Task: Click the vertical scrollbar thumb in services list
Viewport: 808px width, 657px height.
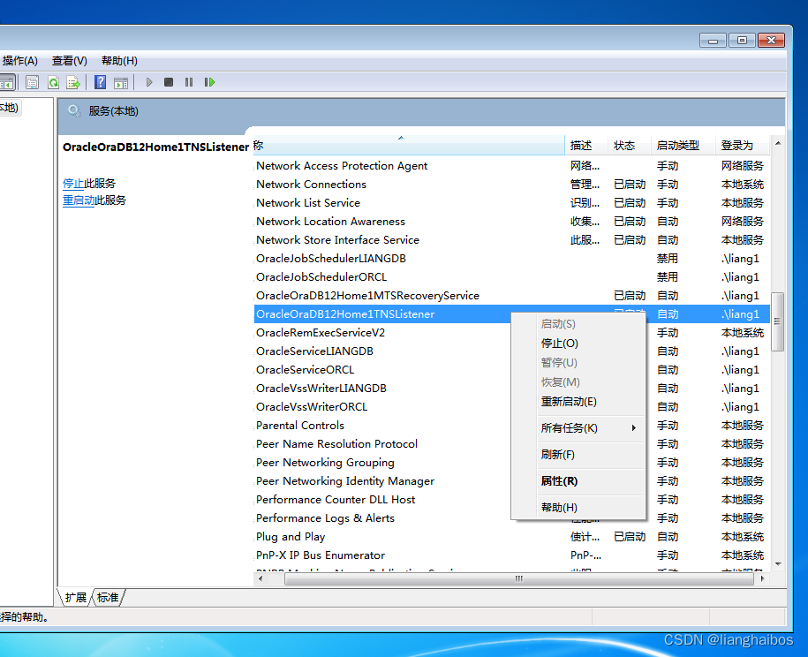Action: tap(777, 321)
